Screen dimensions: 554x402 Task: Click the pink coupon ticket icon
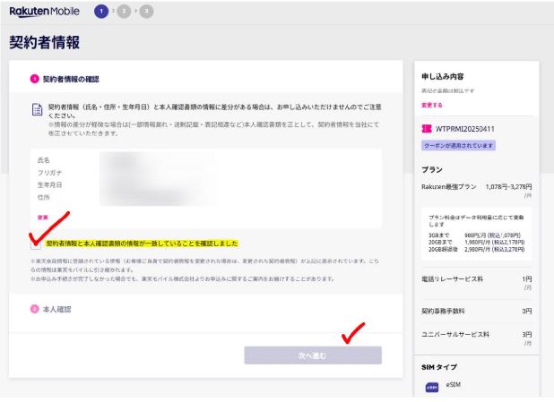pyautogui.click(x=427, y=129)
